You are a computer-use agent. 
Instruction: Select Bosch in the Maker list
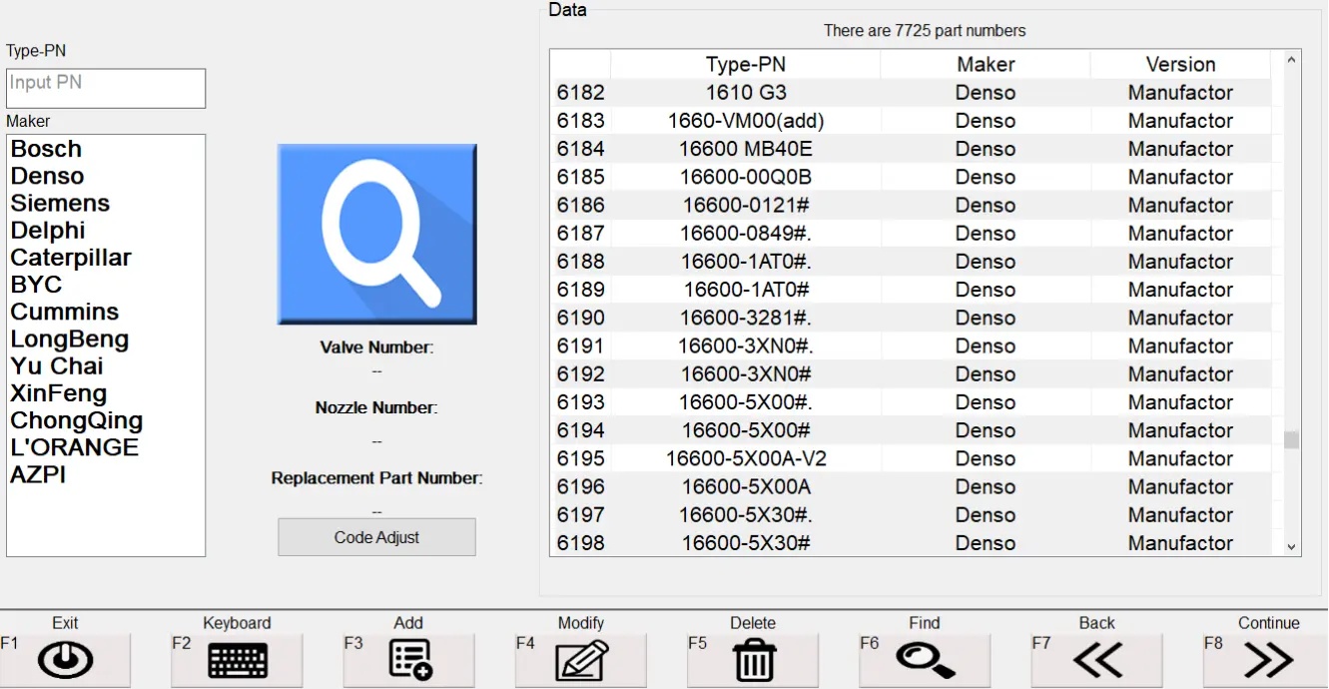(x=46, y=149)
